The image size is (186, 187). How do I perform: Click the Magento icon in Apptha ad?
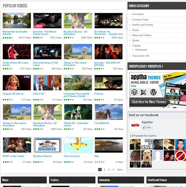tap(134, 92)
